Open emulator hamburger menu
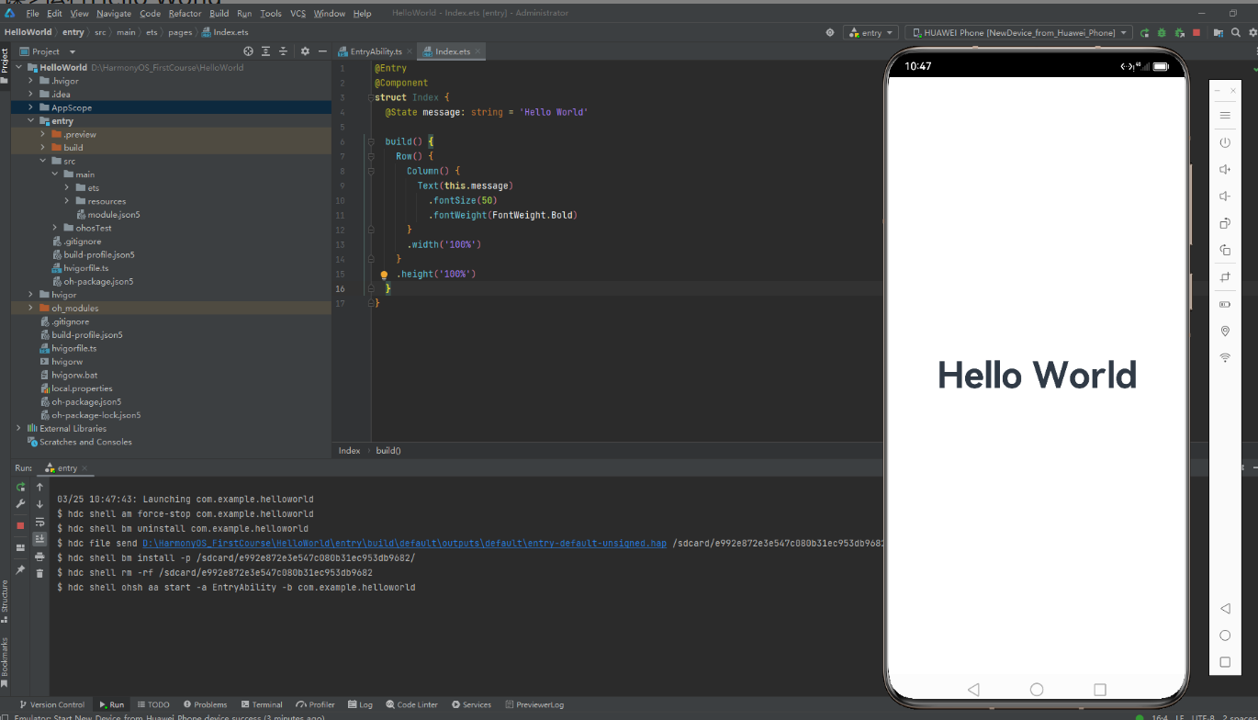Viewport: 1258px width, 720px height. (x=1225, y=116)
